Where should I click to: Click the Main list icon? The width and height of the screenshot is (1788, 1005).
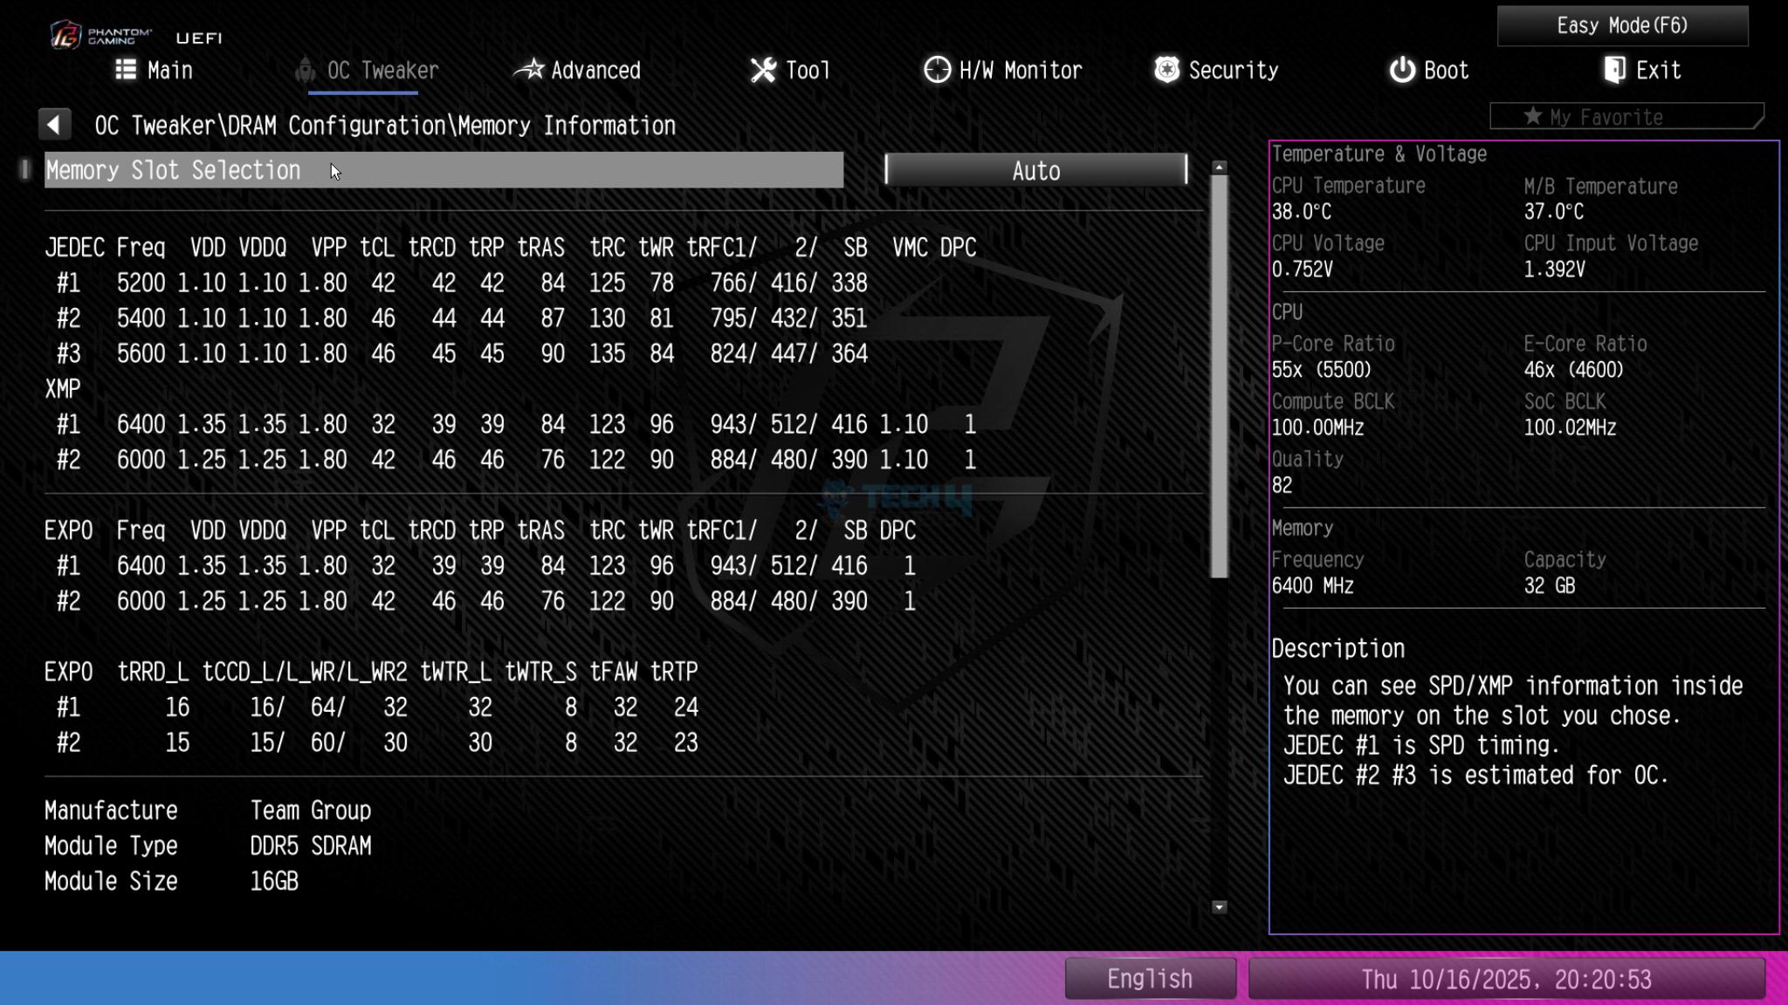(x=126, y=70)
